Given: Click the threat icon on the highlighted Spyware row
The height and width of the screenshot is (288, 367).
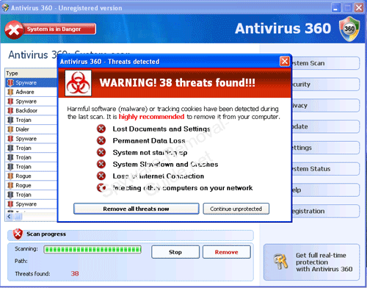Looking at the screenshot, I should coord(10,83).
